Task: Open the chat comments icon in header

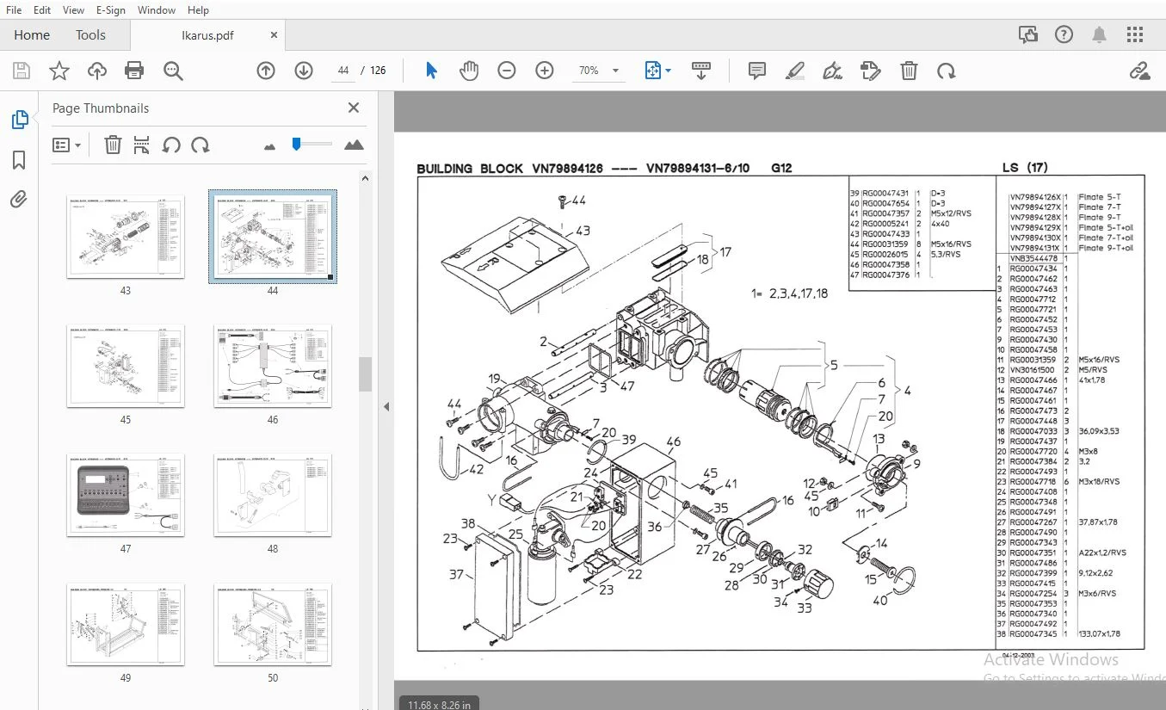Action: 1027,34
